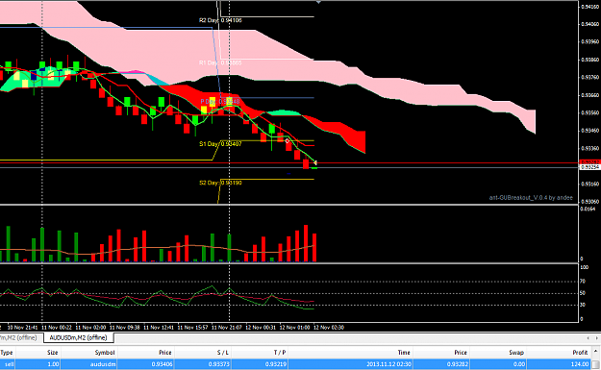Click the swap value 0.00
Screen dimensions: 601x370
click(519, 364)
